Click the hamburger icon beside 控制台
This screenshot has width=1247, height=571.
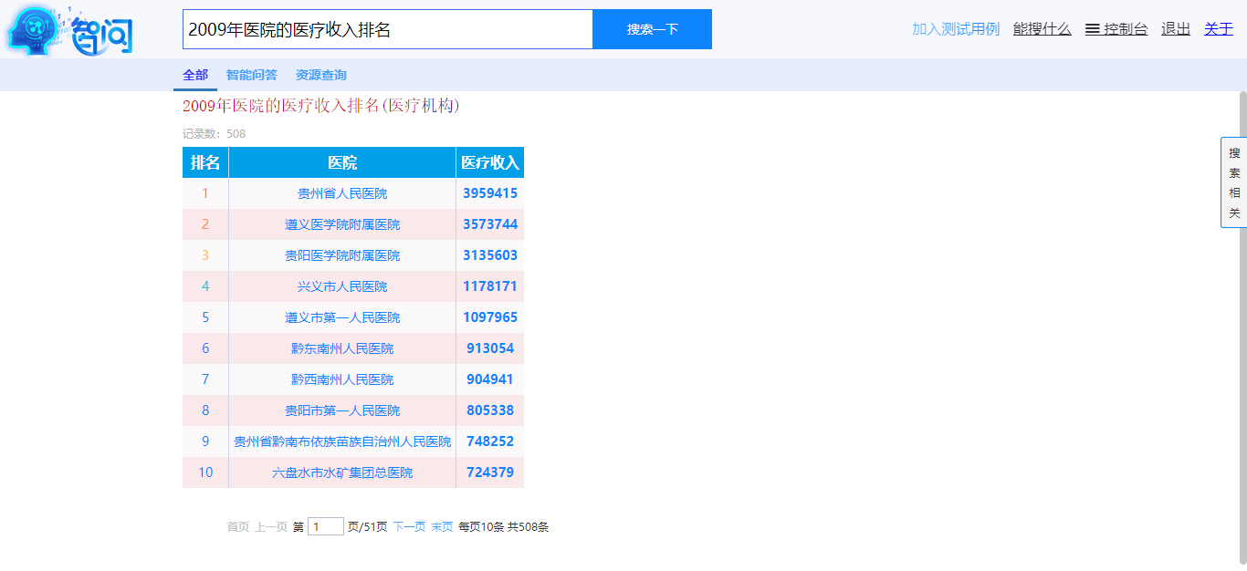click(1092, 28)
